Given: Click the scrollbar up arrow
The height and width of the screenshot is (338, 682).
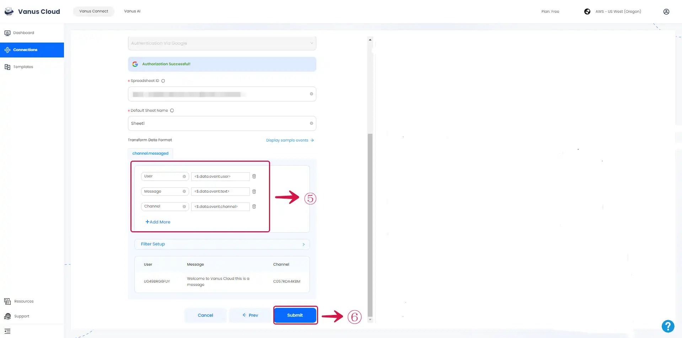Looking at the screenshot, I should point(370,40).
